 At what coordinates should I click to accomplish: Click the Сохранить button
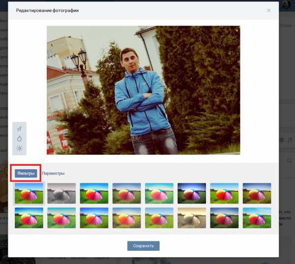[144, 246]
